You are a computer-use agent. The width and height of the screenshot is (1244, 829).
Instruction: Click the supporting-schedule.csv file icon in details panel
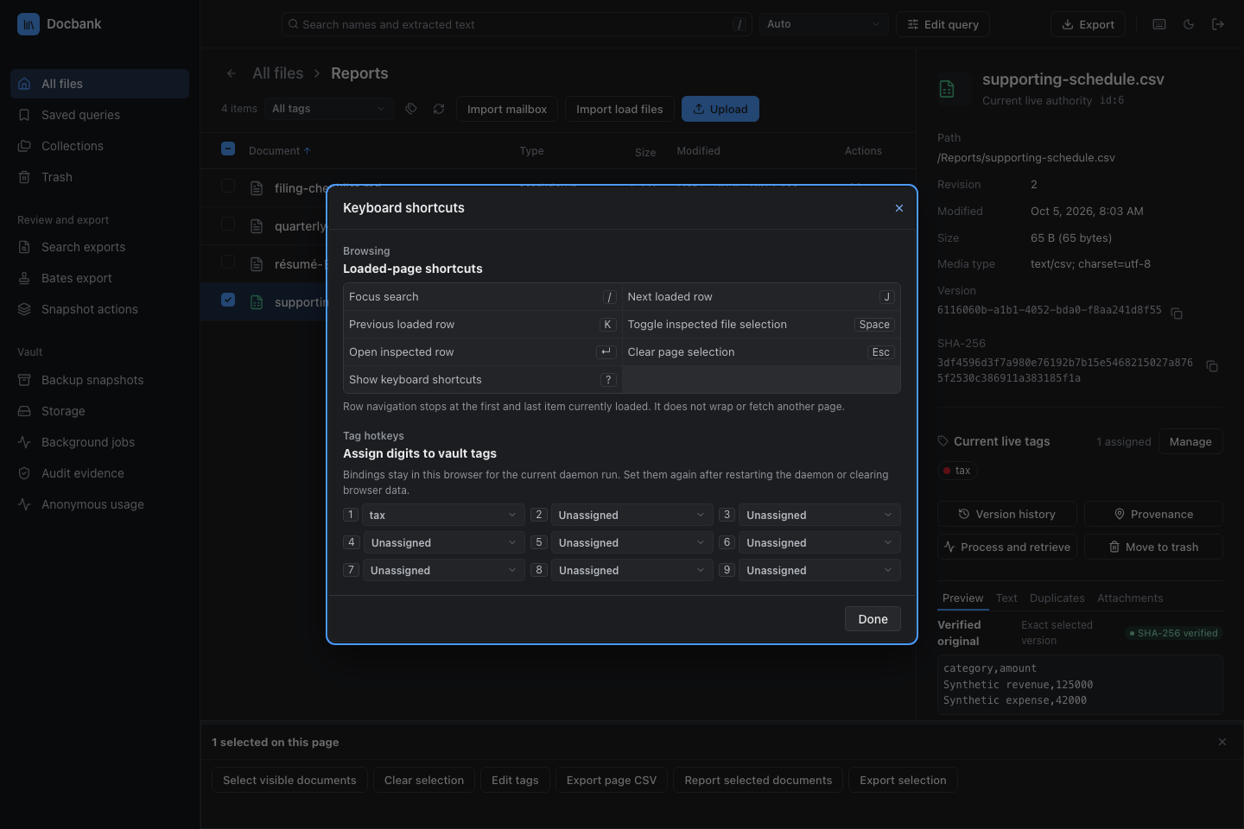[948, 89]
